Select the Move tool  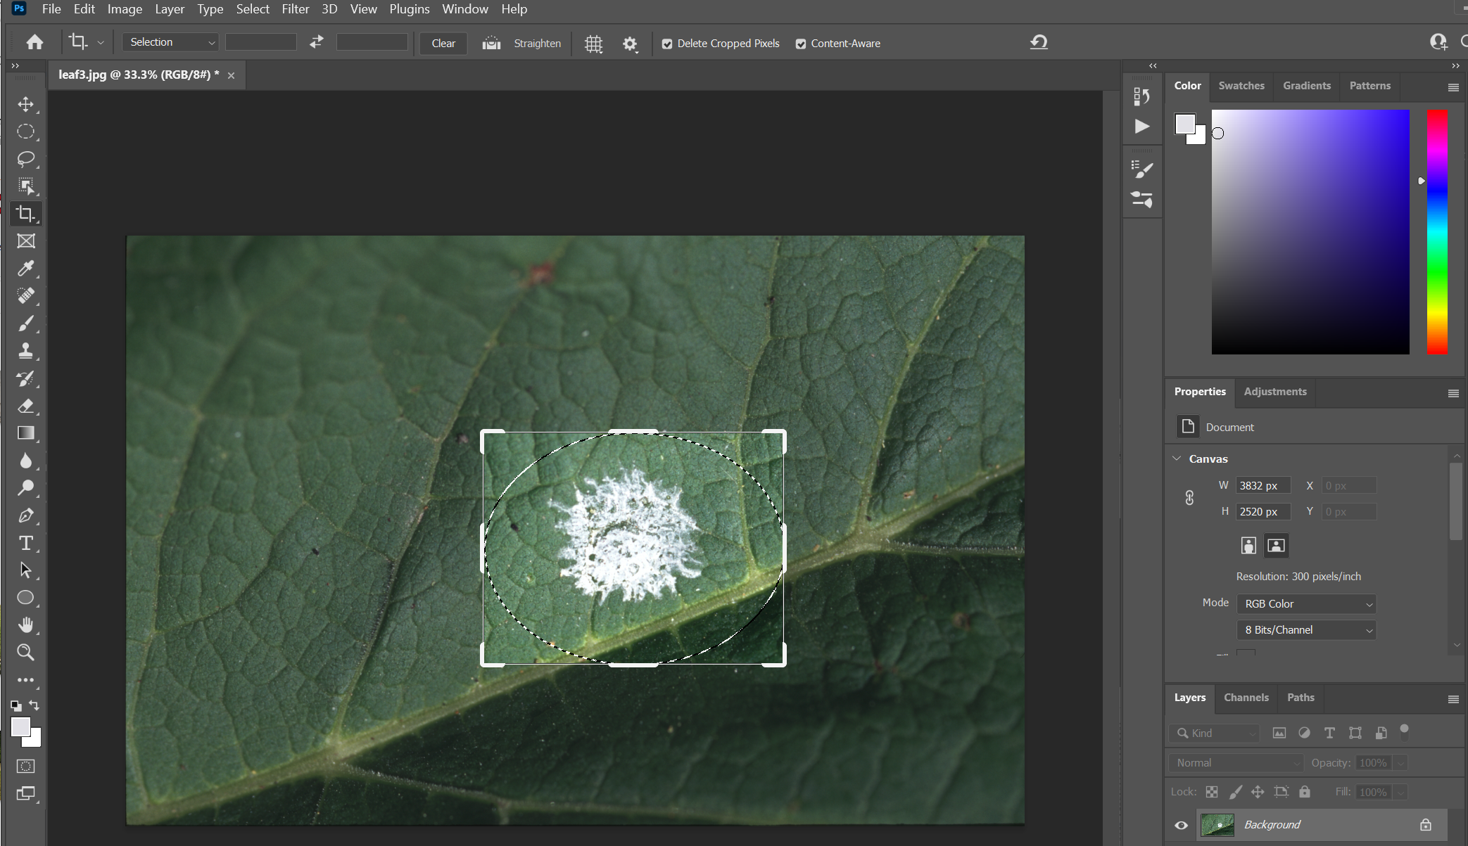(x=26, y=104)
